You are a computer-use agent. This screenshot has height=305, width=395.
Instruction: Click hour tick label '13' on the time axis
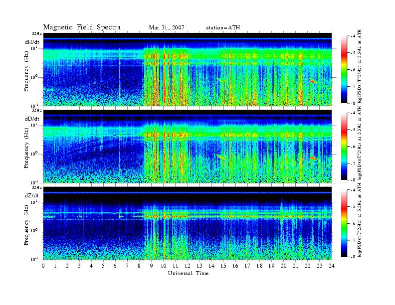click(199, 266)
